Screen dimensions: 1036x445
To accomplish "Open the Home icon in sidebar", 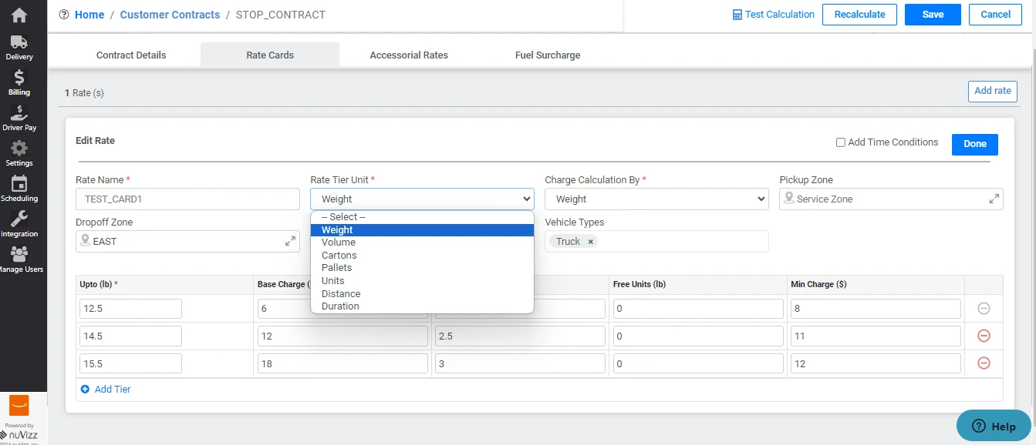I will (19, 15).
